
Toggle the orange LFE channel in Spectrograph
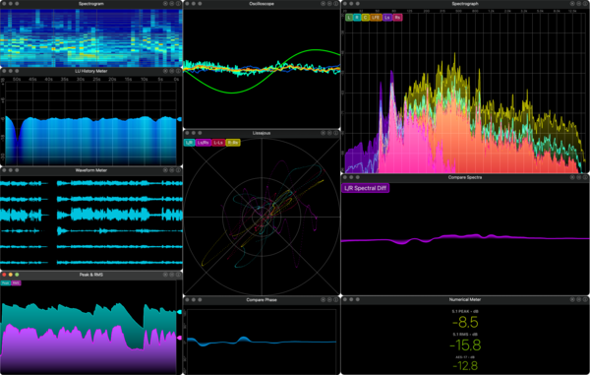[x=376, y=18]
